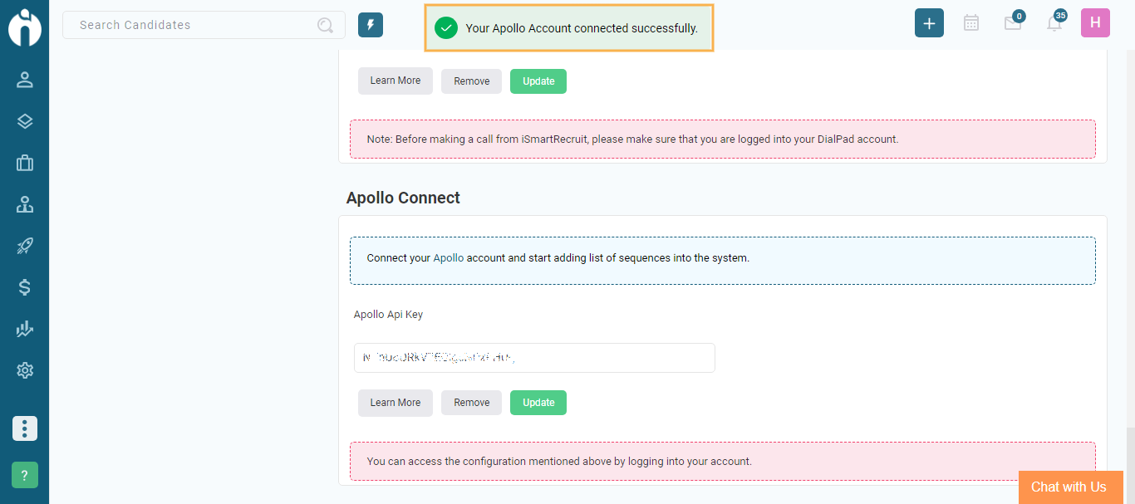Click the stacked layers icon in sidebar
Screen dimensions: 1135x504
[x=24, y=121]
